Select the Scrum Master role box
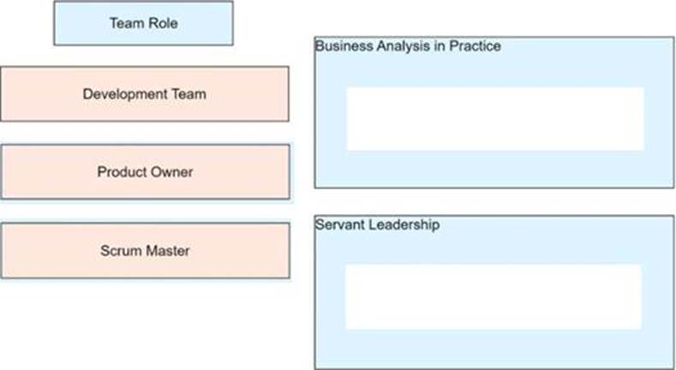 coord(145,251)
